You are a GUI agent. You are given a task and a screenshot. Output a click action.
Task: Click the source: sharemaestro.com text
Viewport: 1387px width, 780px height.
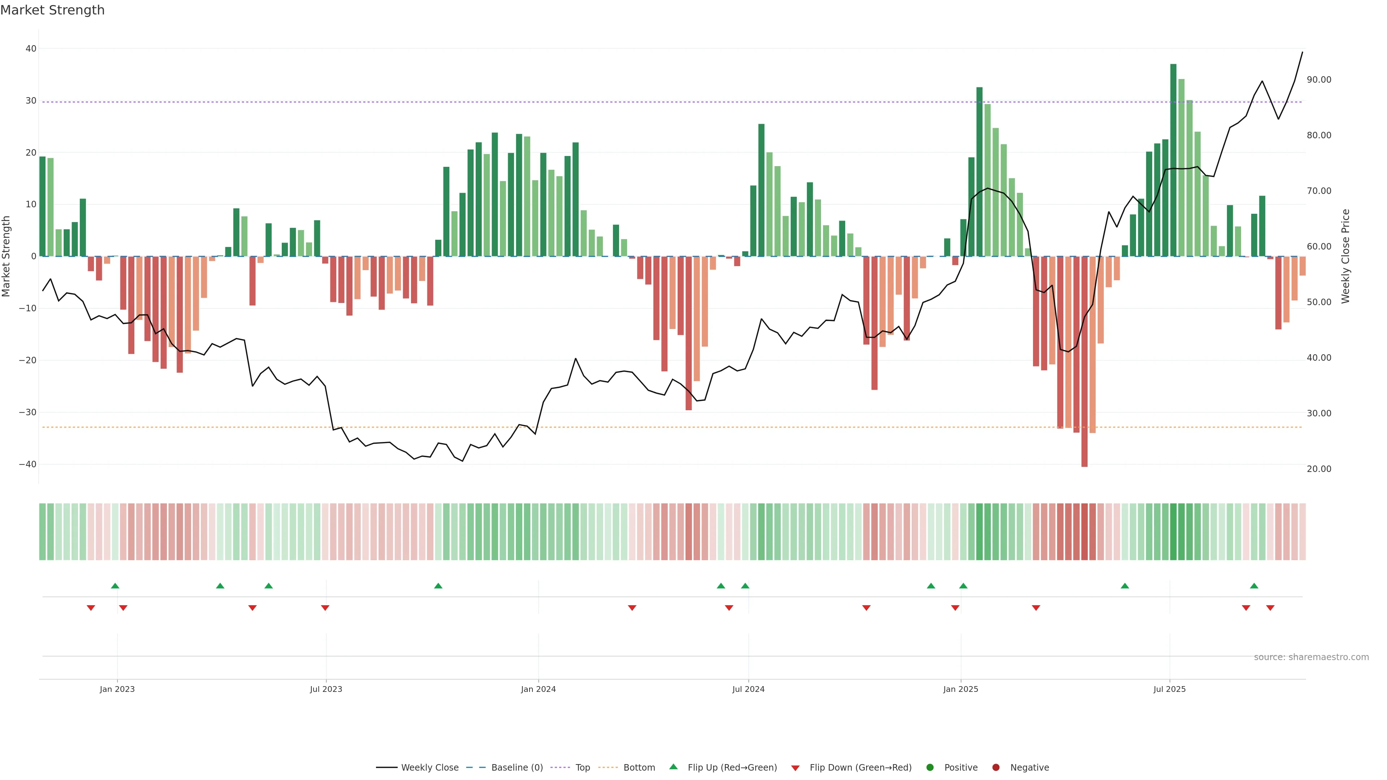1311,657
